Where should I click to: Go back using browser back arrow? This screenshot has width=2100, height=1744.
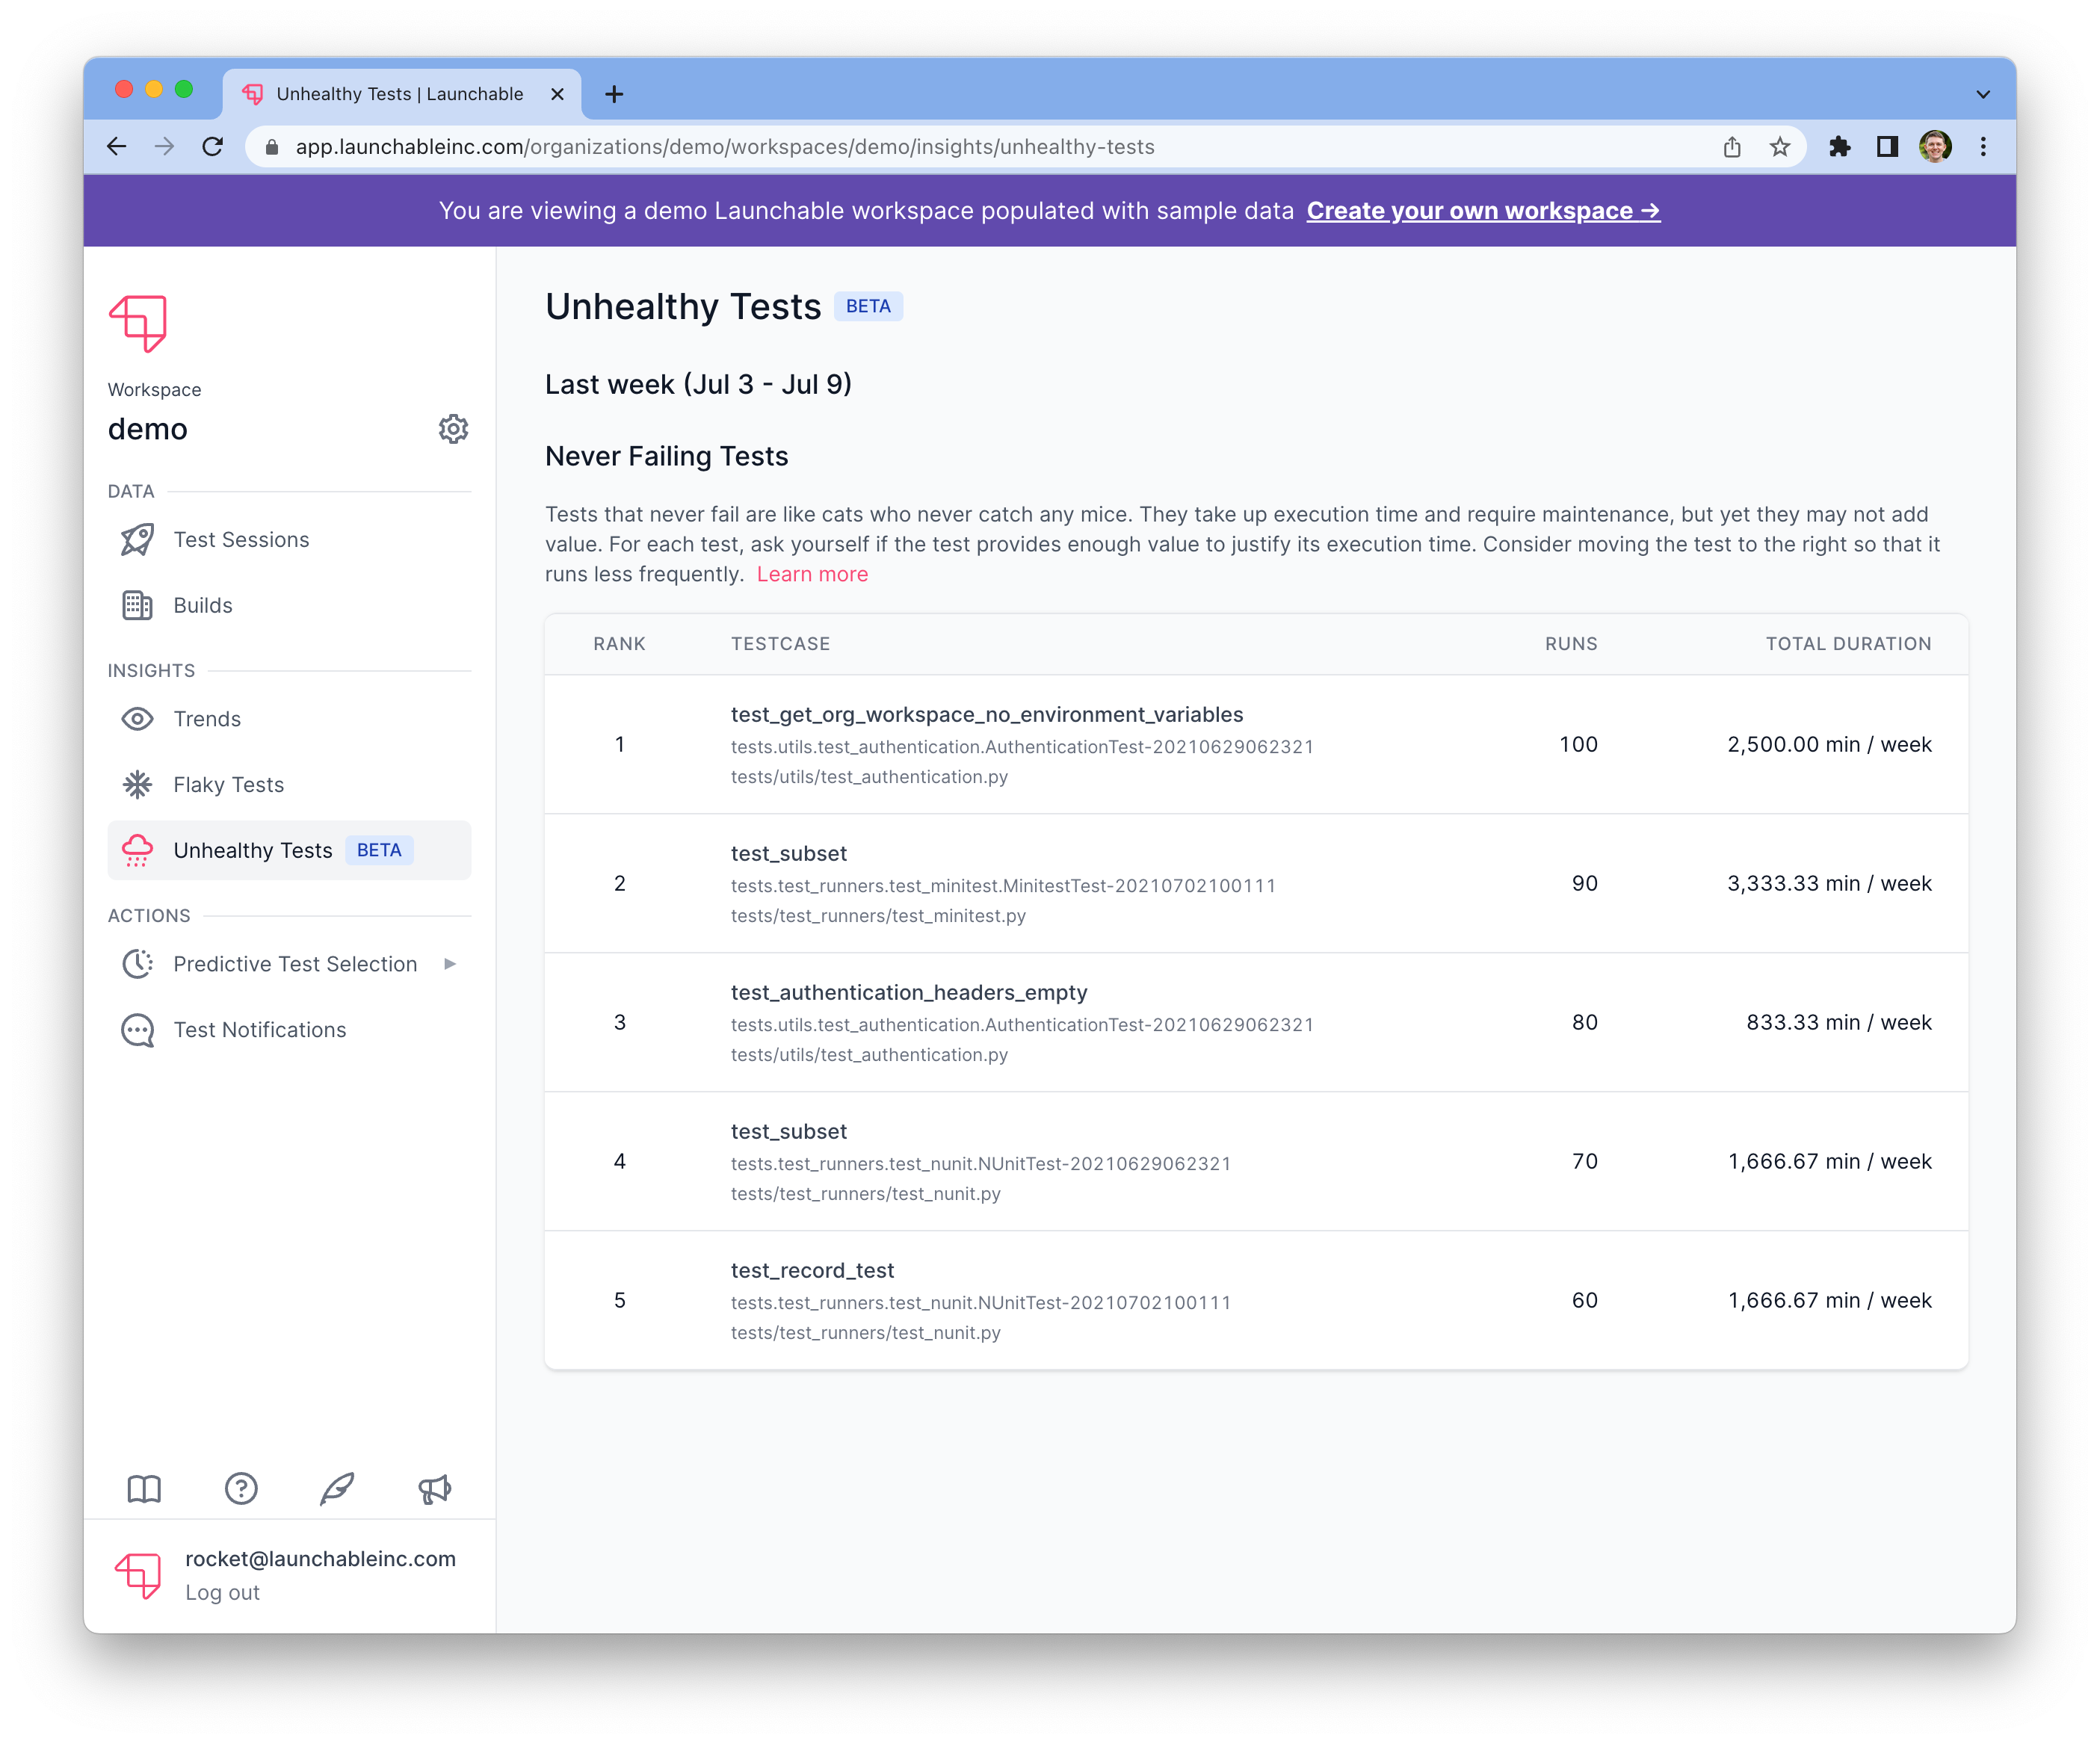pos(117,147)
